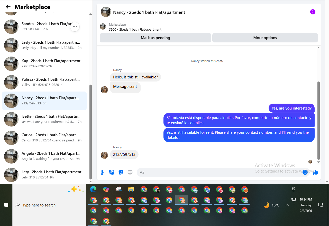Click the chat scrollbar down arrow
This screenshot has width=329, height=226.
pos(319,162)
